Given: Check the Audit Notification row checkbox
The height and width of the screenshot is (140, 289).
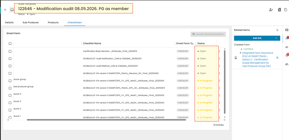Looking at the screenshot, I should click(10, 59).
